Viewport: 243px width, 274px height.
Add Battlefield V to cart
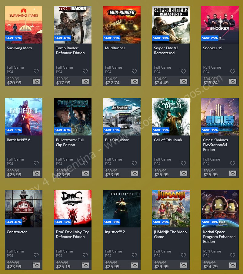point(36,173)
